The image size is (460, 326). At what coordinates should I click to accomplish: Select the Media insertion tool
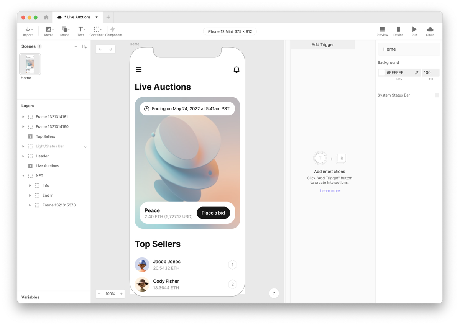pyautogui.click(x=48, y=30)
